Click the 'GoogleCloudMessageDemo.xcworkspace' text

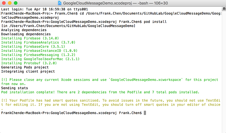point(146,80)
